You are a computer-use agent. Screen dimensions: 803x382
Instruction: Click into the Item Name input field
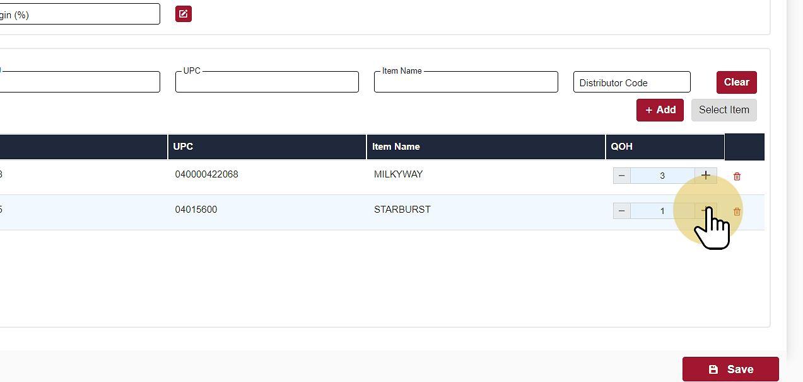[466, 82]
